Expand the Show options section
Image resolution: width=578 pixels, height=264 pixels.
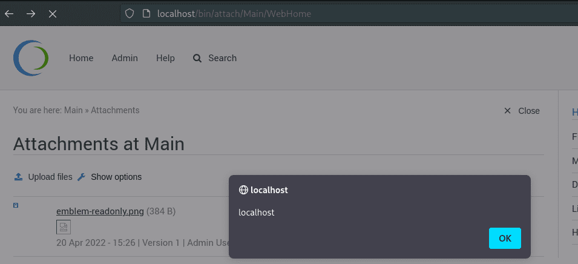coord(116,177)
